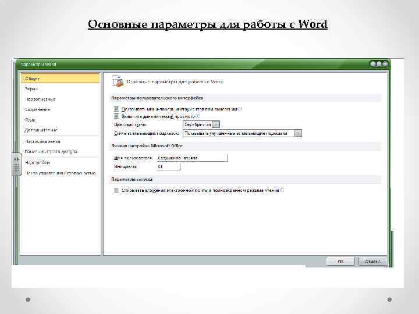
Task: Toggle show mini toolbar on selection checkbox
Action: [116, 109]
